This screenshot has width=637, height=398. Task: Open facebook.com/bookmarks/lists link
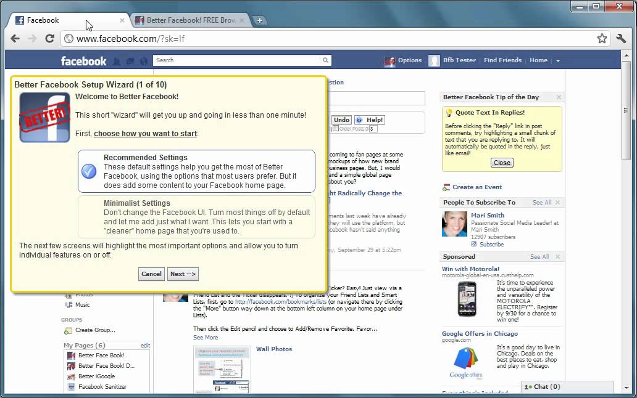(x=281, y=302)
